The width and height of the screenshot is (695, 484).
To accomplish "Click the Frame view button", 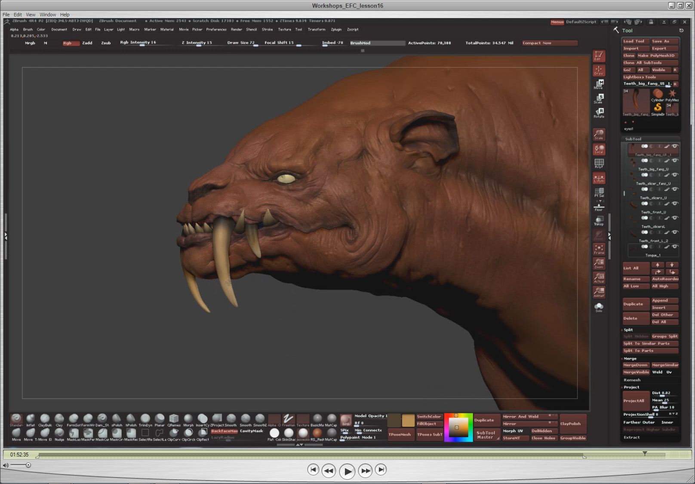I will tap(599, 249).
